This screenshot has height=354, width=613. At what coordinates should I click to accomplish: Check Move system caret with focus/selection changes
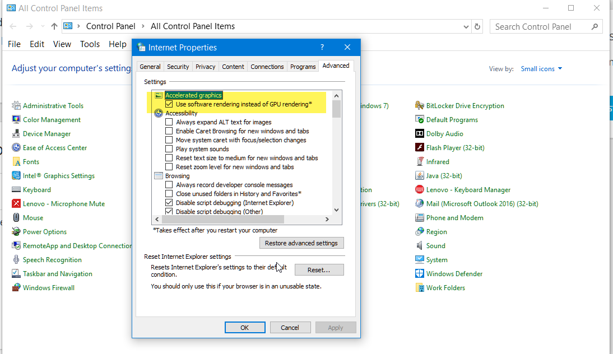[x=169, y=140]
